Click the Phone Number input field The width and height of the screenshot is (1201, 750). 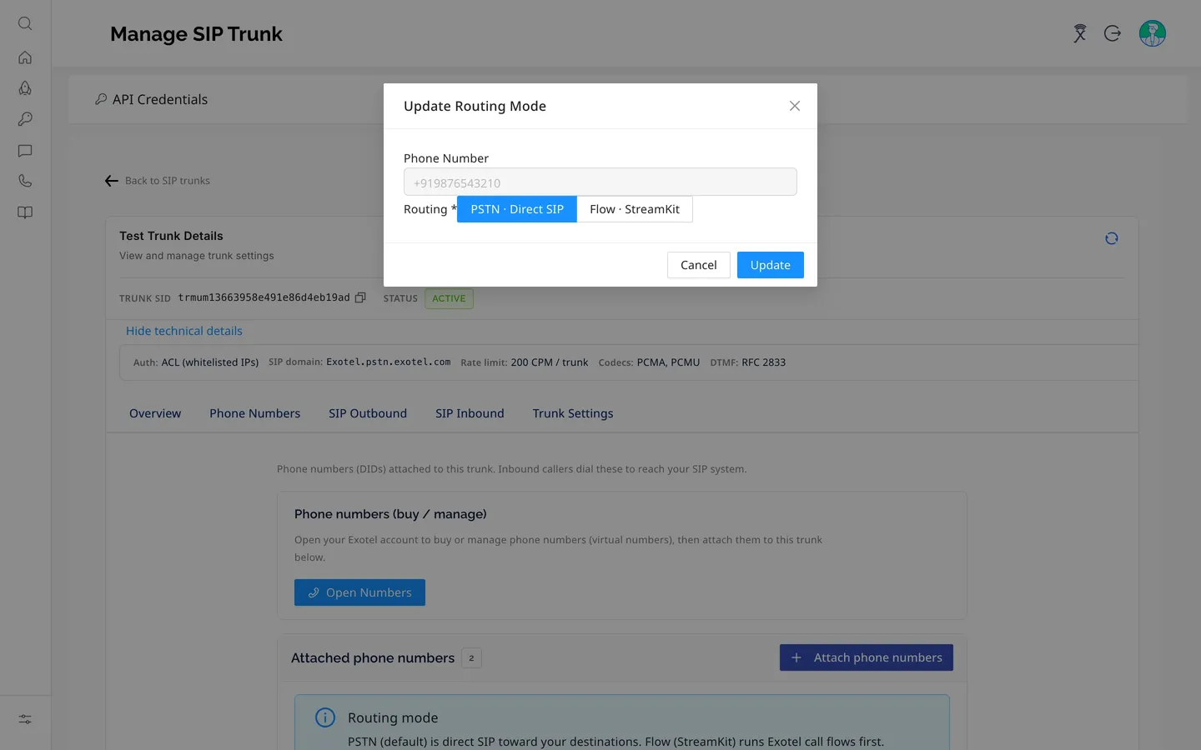coord(600,182)
